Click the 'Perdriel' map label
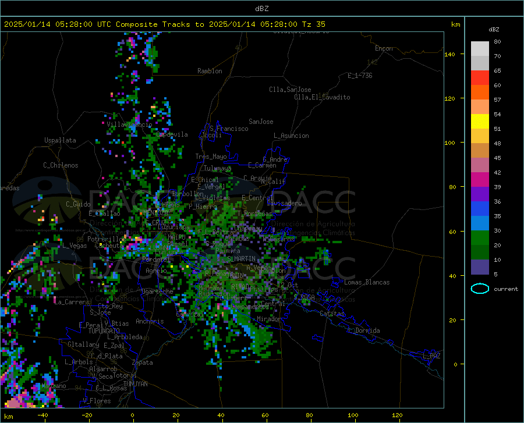This screenshot has width=524, height=423. pos(156,259)
